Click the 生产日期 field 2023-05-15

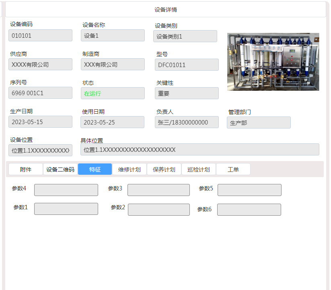(x=40, y=122)
